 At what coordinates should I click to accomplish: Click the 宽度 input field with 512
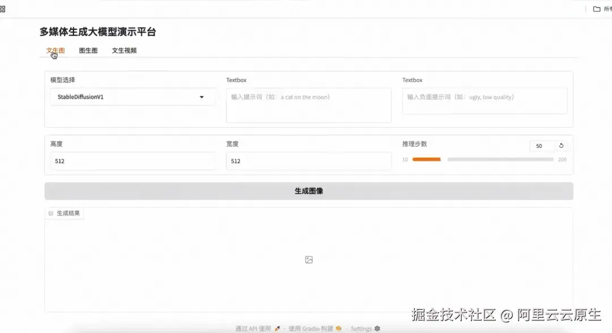[309, 161]
